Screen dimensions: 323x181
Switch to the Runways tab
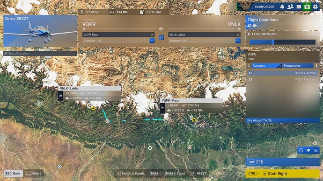(266, 66)
